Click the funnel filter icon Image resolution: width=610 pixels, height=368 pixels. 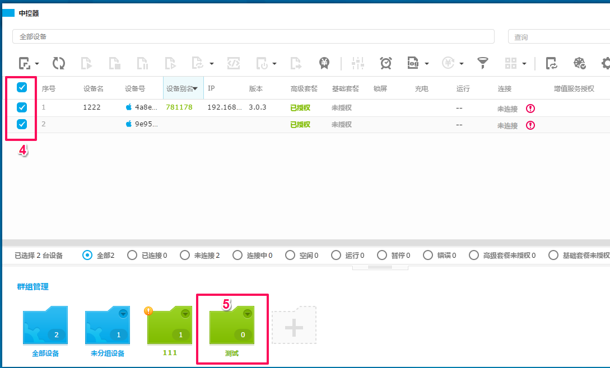483,63
